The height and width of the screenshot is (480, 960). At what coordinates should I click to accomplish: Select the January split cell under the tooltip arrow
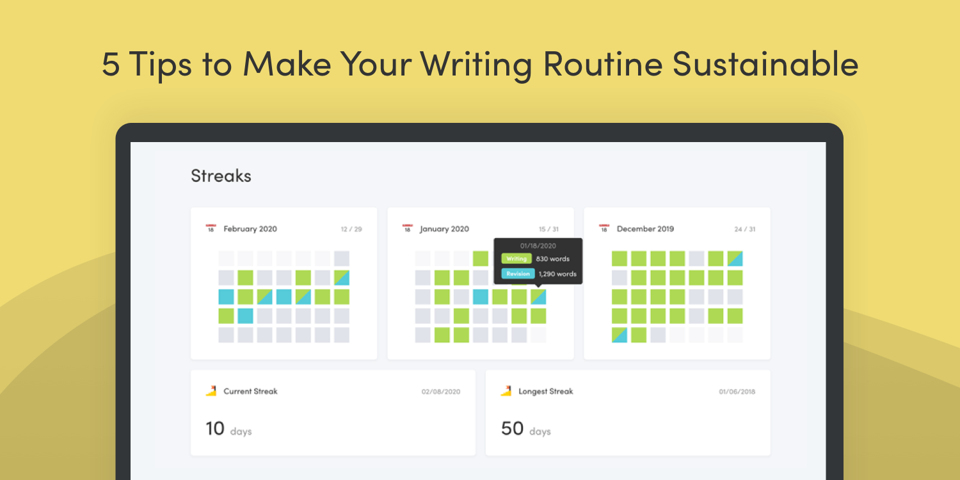(x=538, y=296)
